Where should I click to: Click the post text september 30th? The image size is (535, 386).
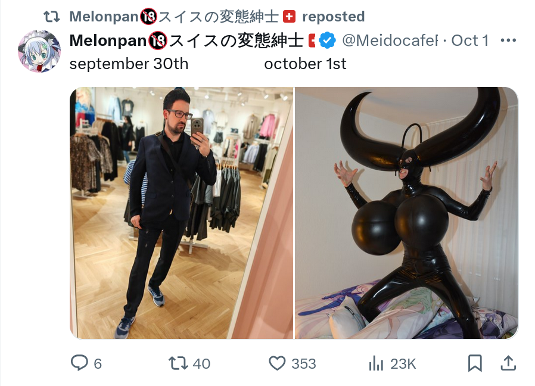coord(129,64)
